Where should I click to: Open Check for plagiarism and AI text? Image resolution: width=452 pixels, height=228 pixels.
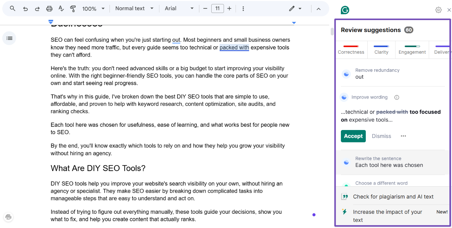[393, 197]
